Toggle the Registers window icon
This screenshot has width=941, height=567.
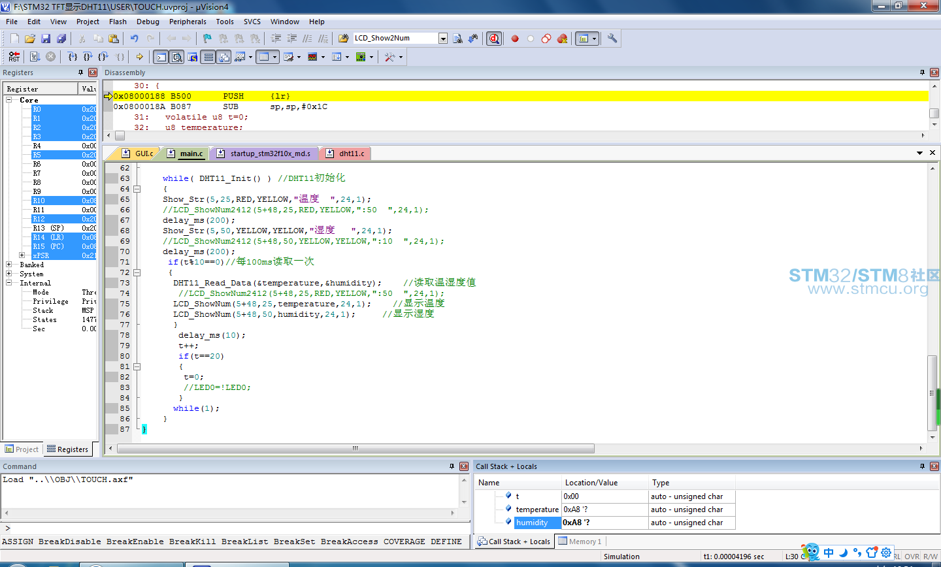click(208, 57)
